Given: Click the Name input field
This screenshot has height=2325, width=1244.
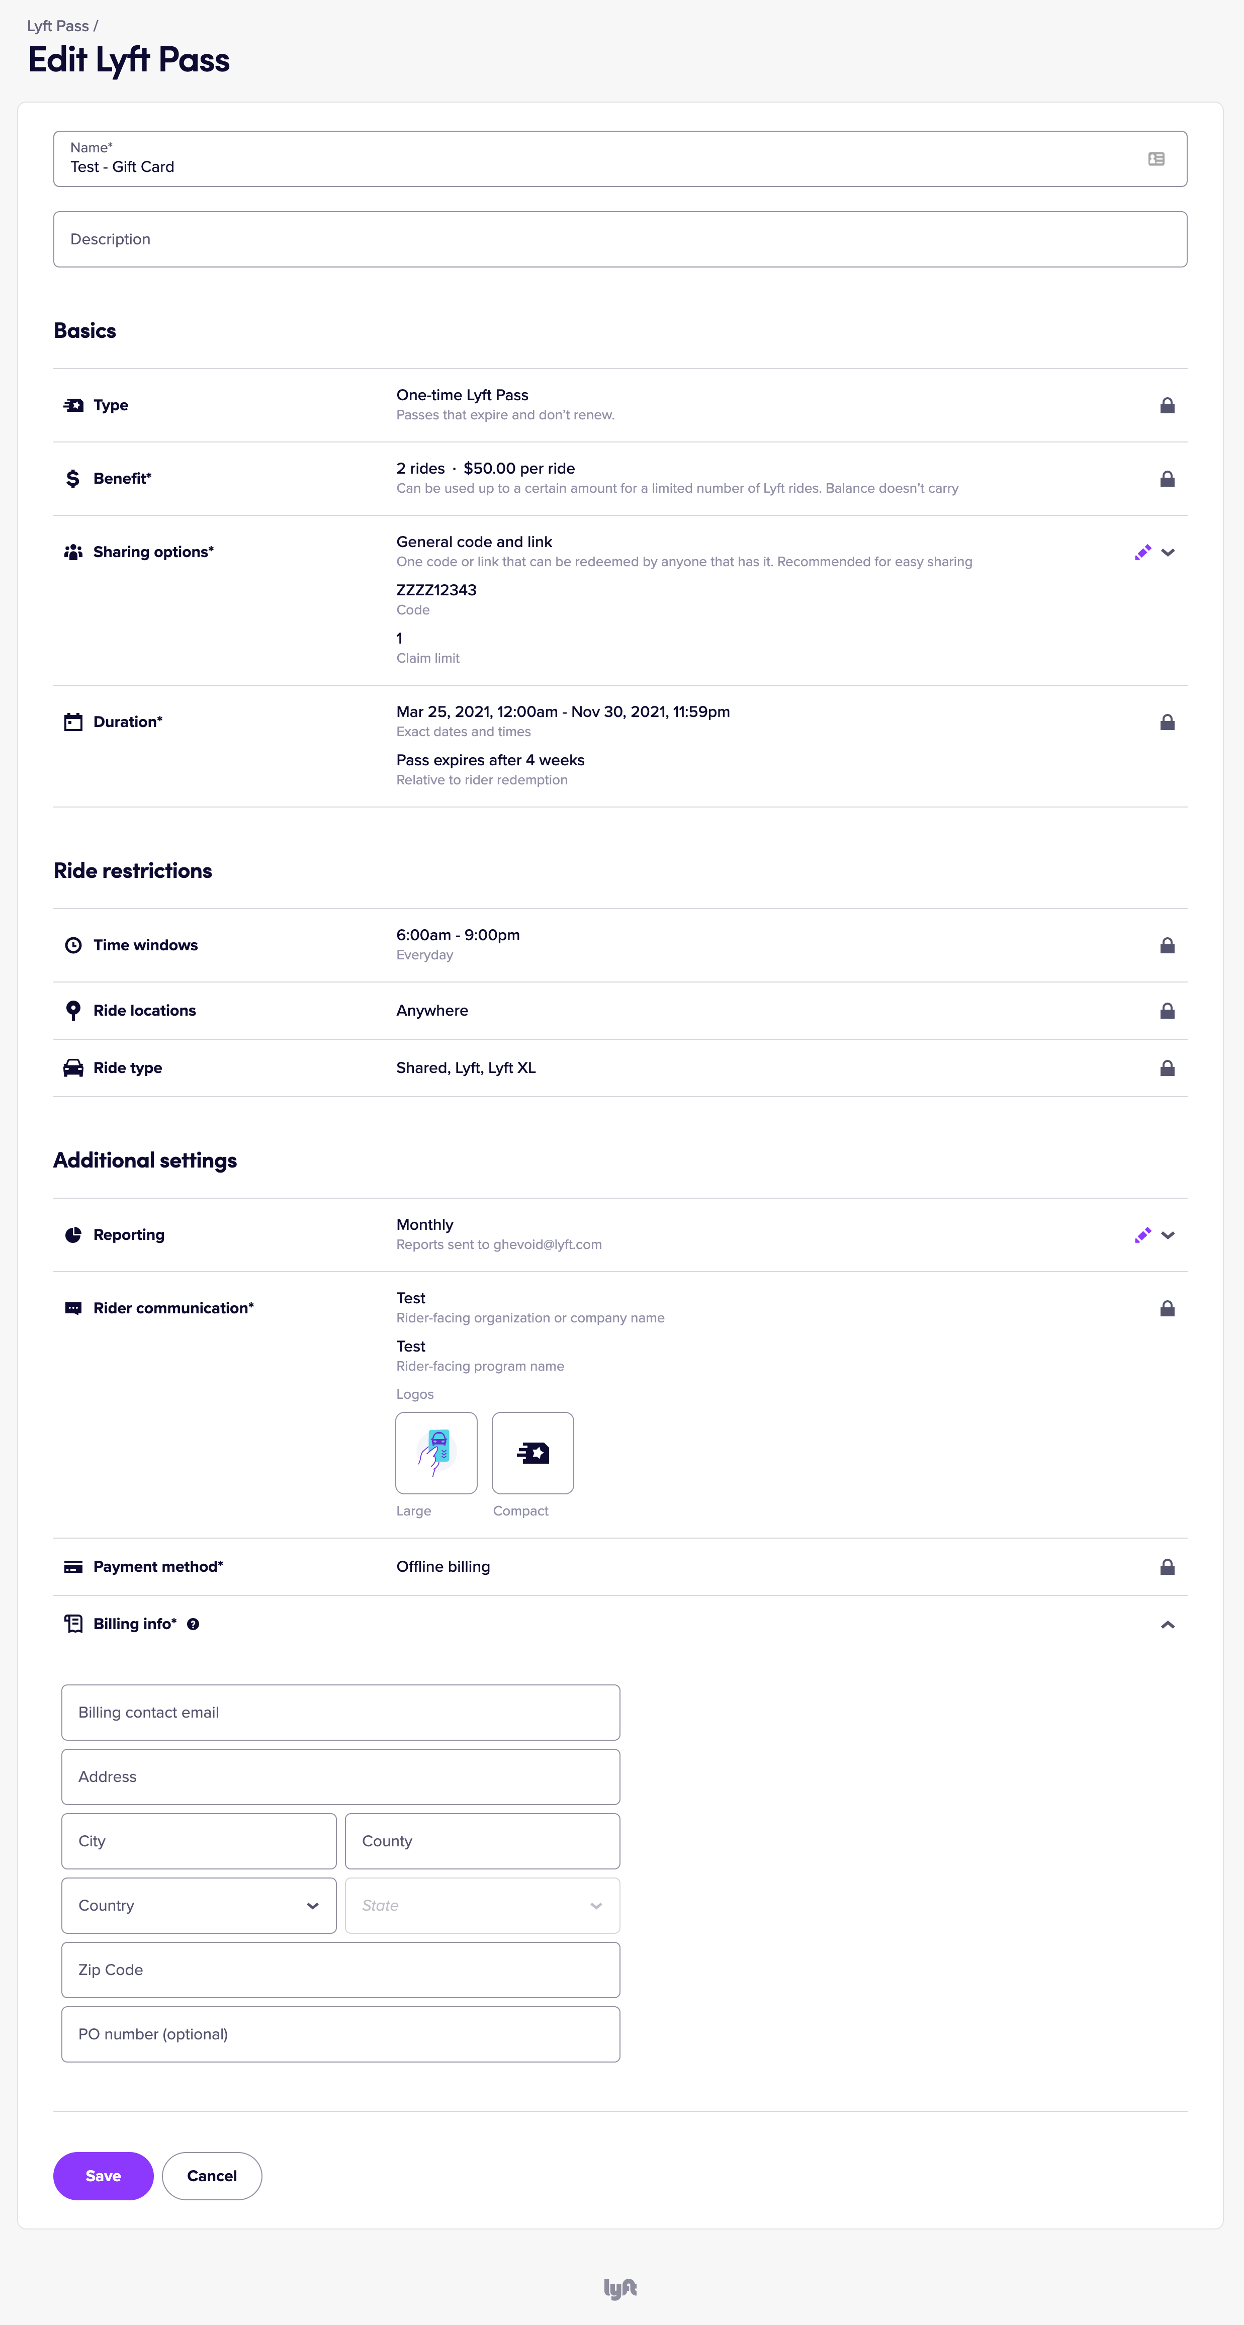Looking at the screenshot, I should point(620,159).
